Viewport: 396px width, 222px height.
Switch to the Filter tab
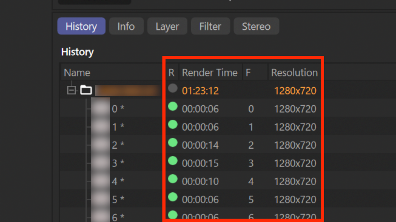tap(210, 26)
